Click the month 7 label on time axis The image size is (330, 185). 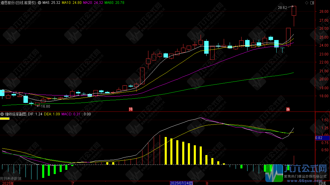(x=73, y=183)
